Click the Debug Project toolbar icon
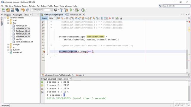This screenshot has height=107, width=191. [77, 10]
